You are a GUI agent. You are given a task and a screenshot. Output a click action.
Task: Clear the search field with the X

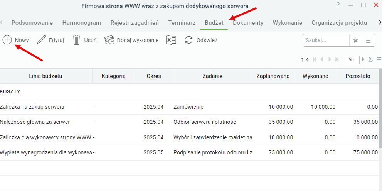pyautogui.click(x=356, y=41)
